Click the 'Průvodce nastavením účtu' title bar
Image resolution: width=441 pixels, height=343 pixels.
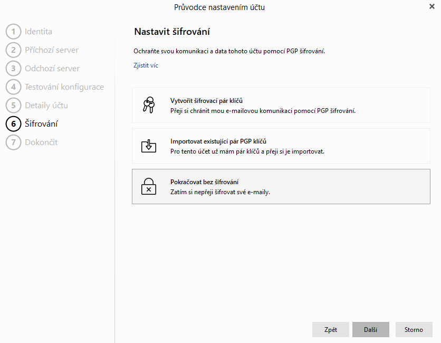219,7
